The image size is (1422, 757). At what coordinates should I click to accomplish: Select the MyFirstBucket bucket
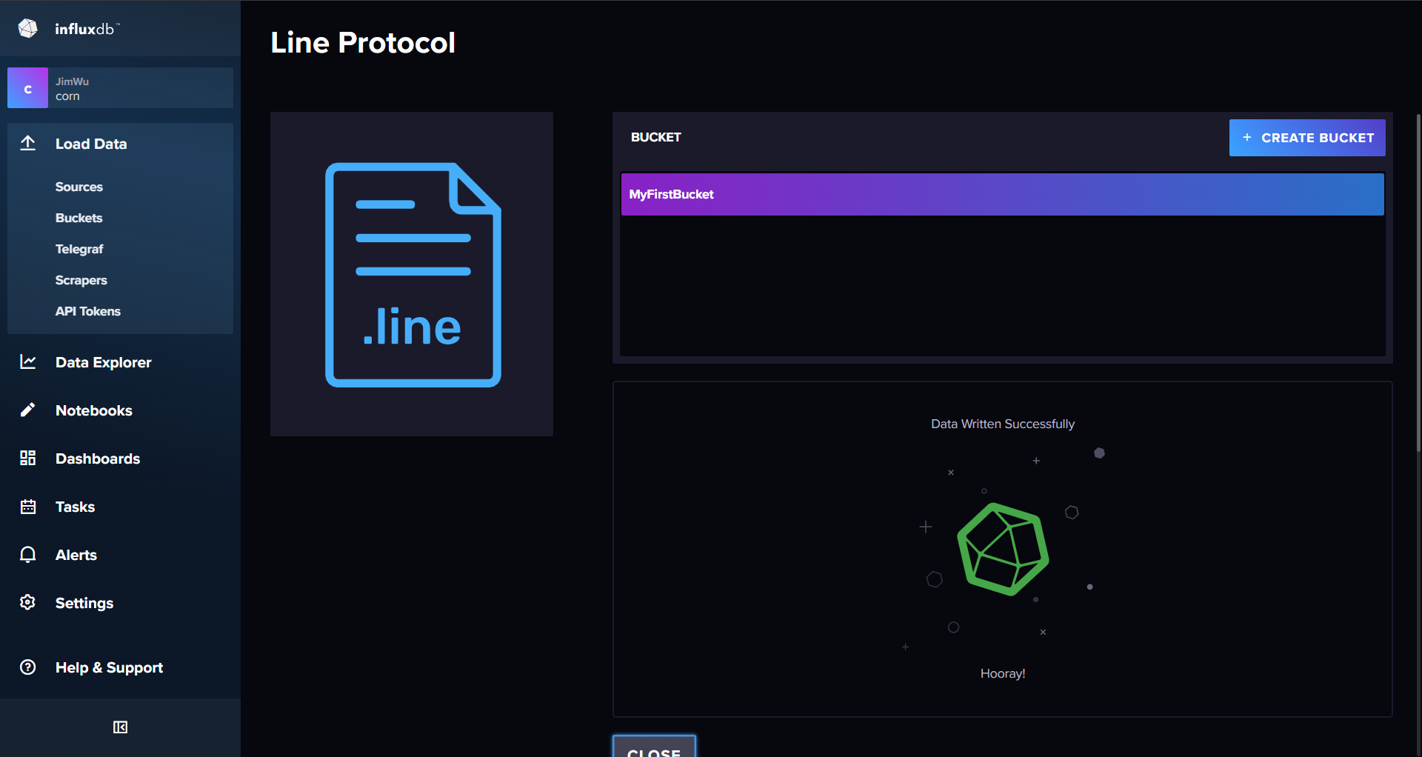1003,194
